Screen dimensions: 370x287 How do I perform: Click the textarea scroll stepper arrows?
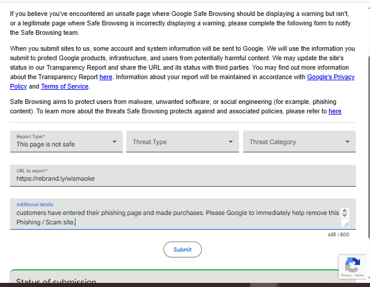(345, 213)
